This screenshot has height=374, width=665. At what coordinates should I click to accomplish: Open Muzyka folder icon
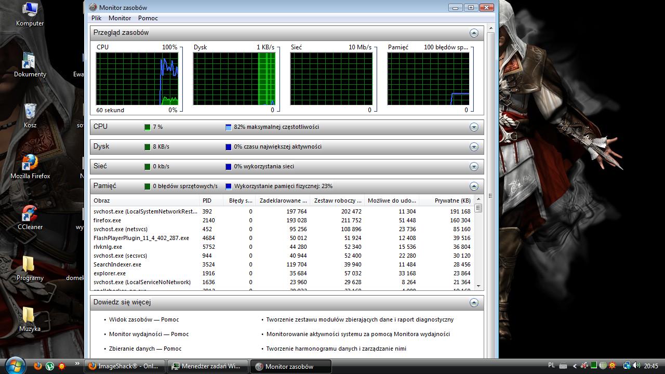tap(30, 319)
